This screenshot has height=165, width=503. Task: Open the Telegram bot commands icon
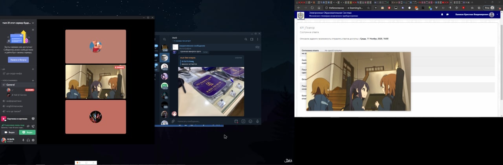click(243, 121)
